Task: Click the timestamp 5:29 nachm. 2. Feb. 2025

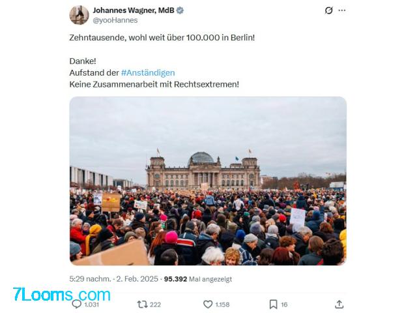Action: [114, 279]
